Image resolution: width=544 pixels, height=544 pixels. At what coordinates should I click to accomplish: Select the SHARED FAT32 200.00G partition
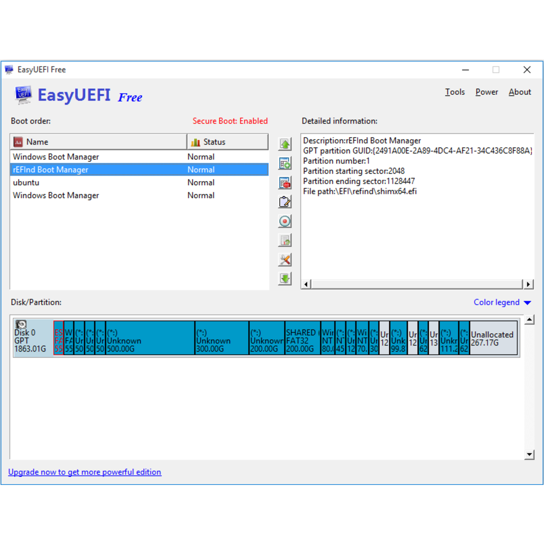pos(302,338)
